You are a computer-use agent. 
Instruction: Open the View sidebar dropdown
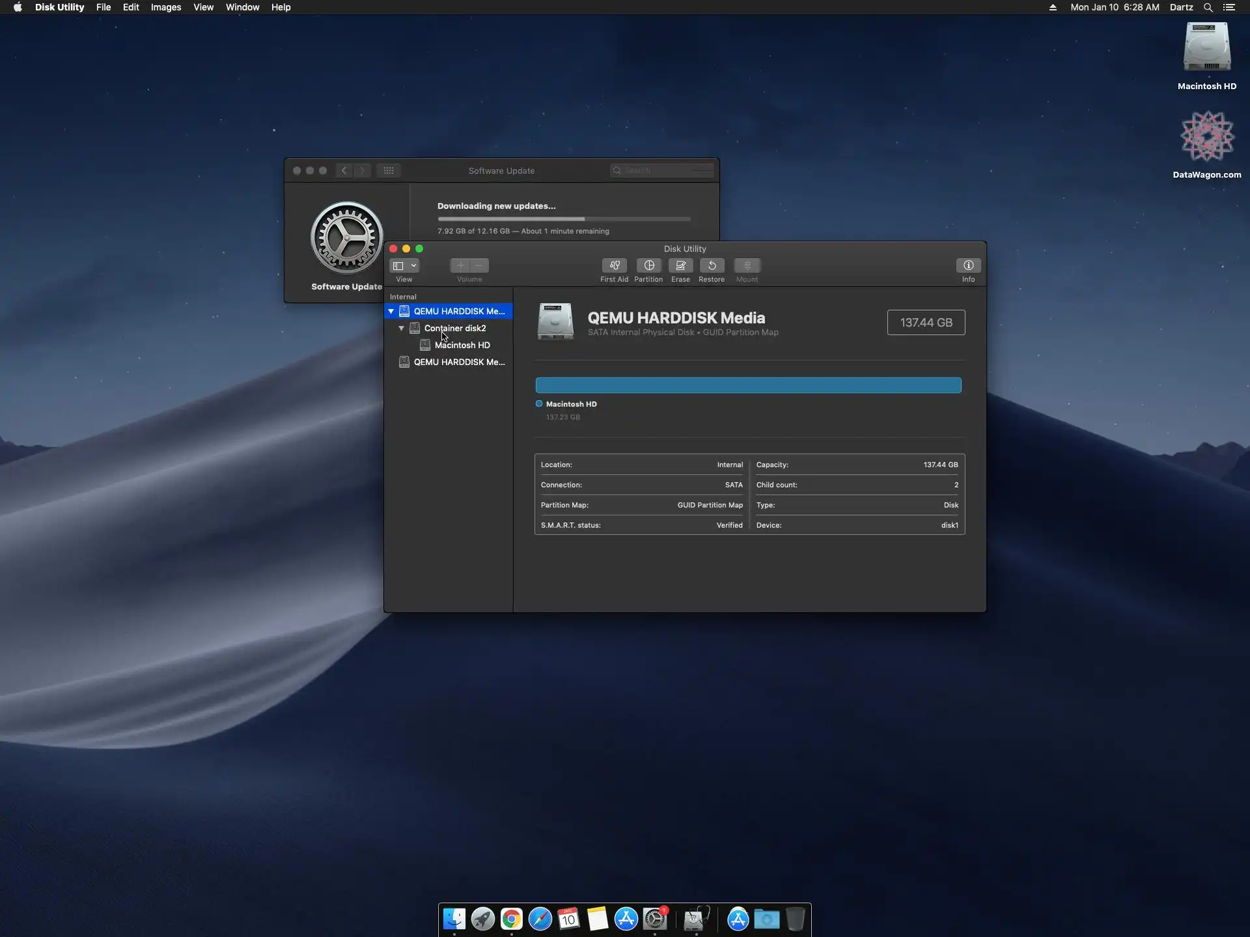click(404, 265)
